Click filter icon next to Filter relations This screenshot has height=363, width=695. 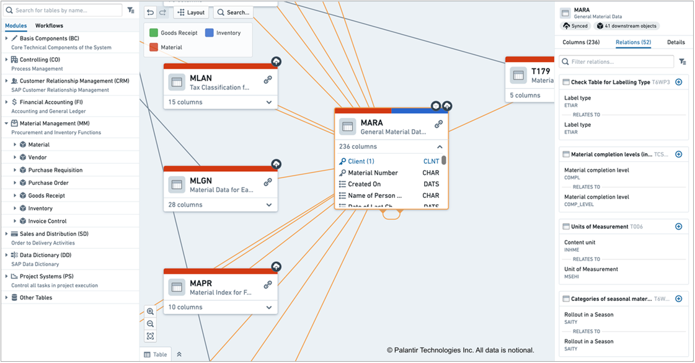click(x=682, y=61)
